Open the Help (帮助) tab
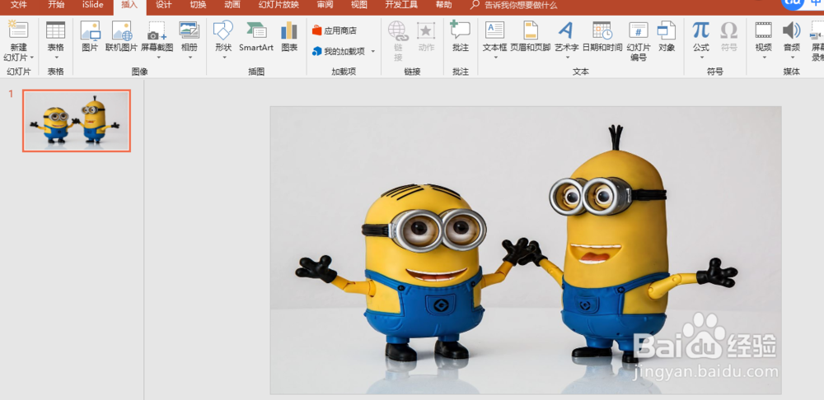 [x=443, y=5]
